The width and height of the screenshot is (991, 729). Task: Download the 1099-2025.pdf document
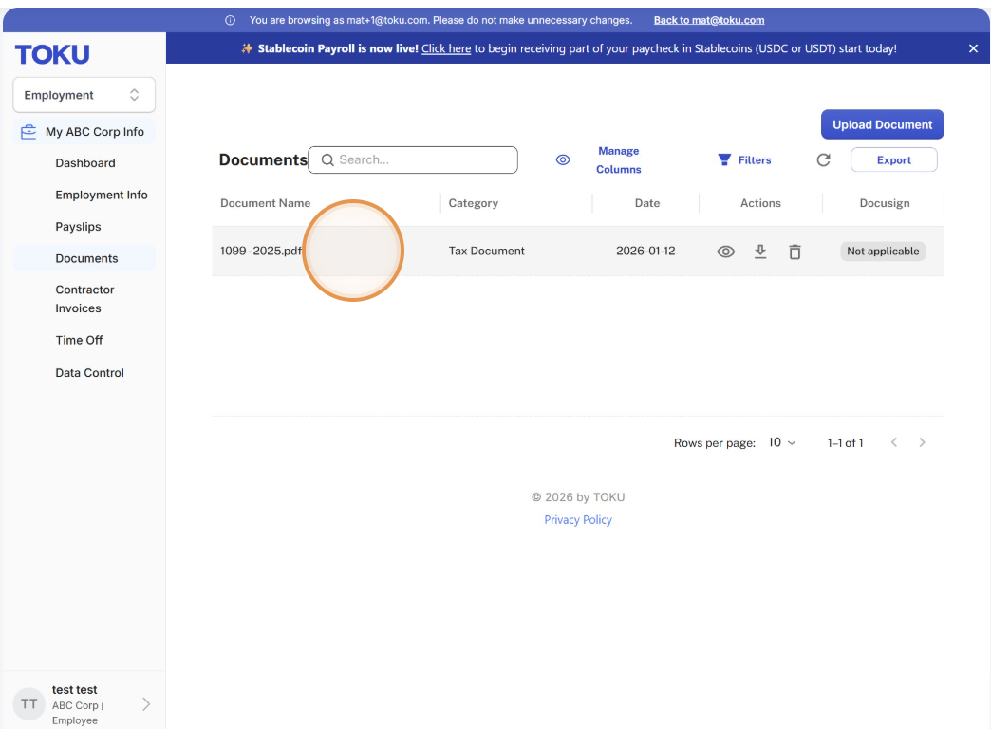[760, 252]
